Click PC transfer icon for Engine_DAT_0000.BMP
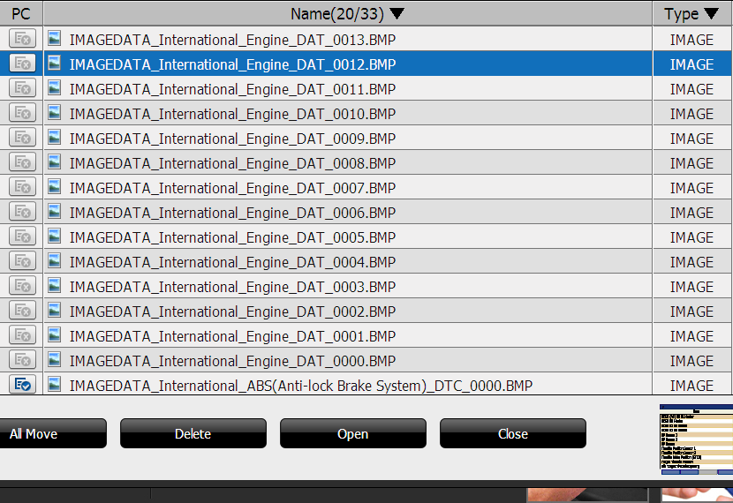The width and height of the screenshot is (733, 503). pyautogui.click(x=22, y=361)
